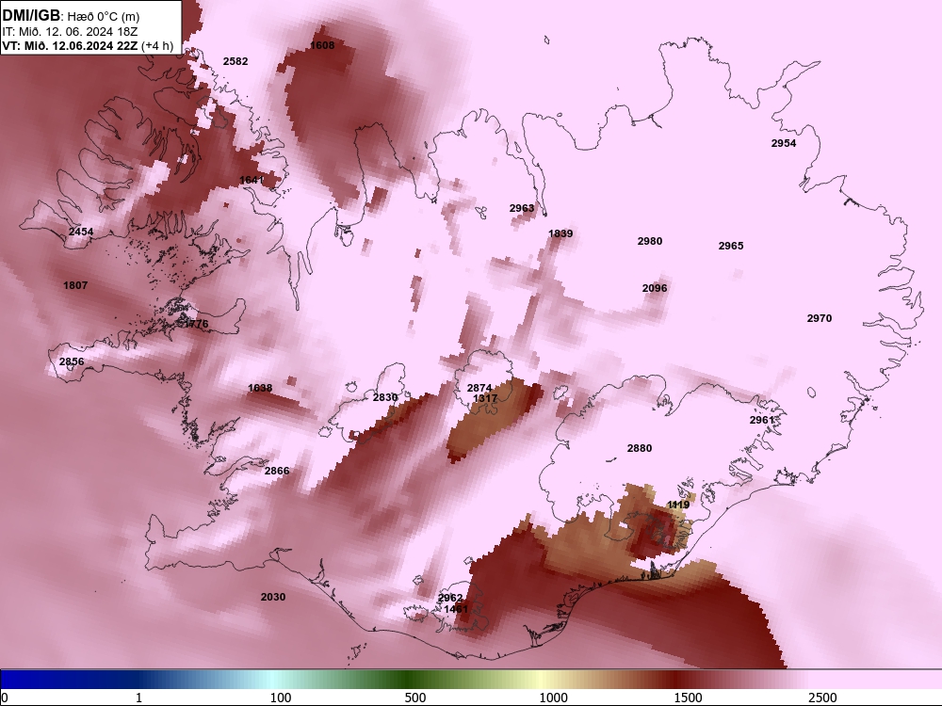The image size is (942, 706).
Task: Click the 2582 height value
Action: click(235, 61)
